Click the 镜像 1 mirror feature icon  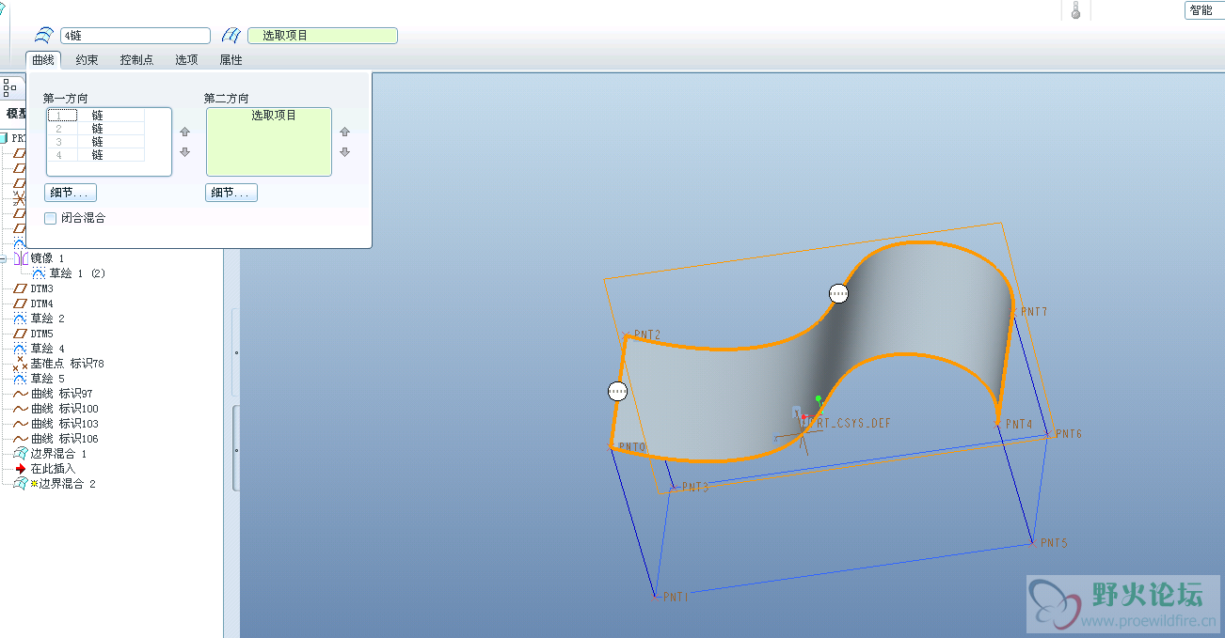tap(20, 257)
